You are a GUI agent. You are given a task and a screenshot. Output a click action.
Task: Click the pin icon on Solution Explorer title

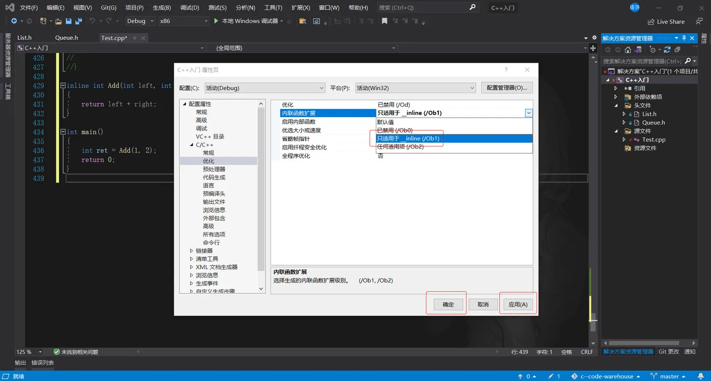click(x=684, y=38)
